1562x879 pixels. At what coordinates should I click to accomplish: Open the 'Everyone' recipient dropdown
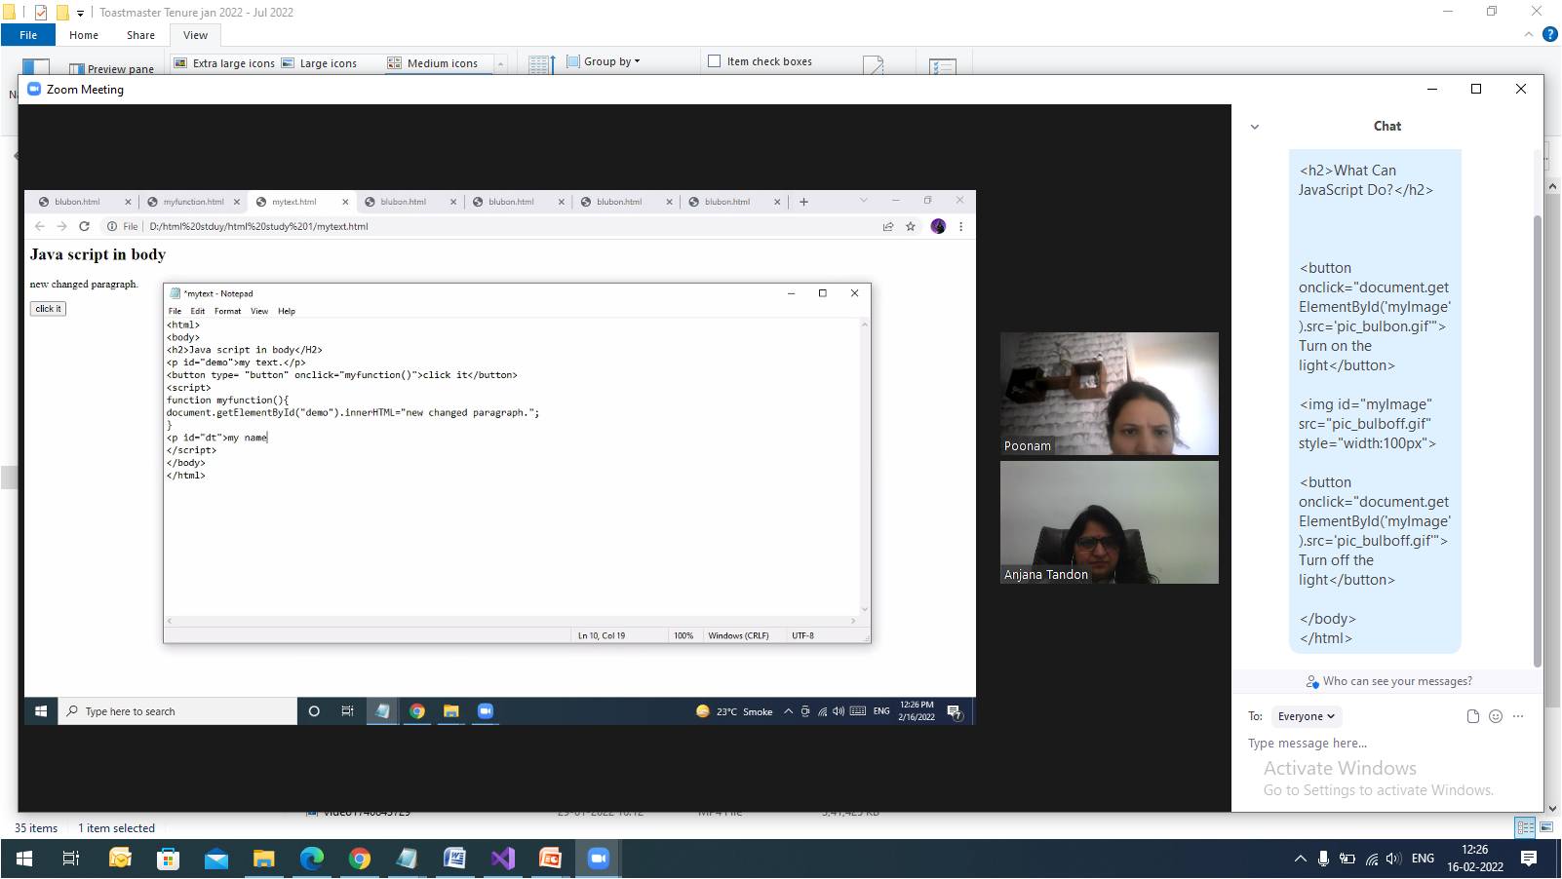(1306, 716)
